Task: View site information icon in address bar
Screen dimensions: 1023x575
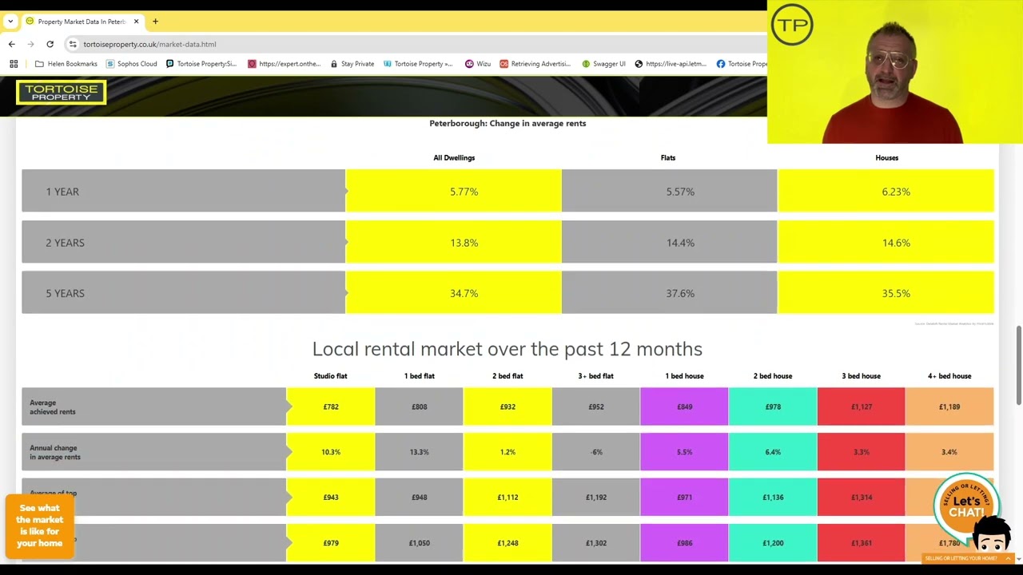Action: click(73, 44)
